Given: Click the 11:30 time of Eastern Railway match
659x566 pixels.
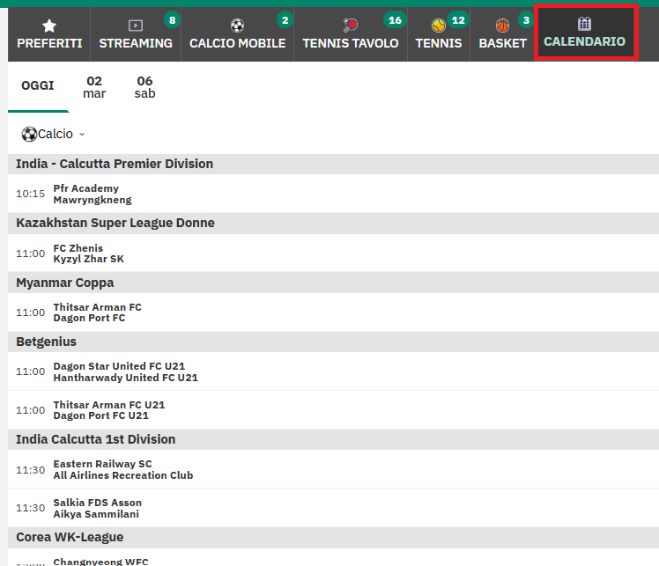Looking at the screenshot, I should coord(30,470).
